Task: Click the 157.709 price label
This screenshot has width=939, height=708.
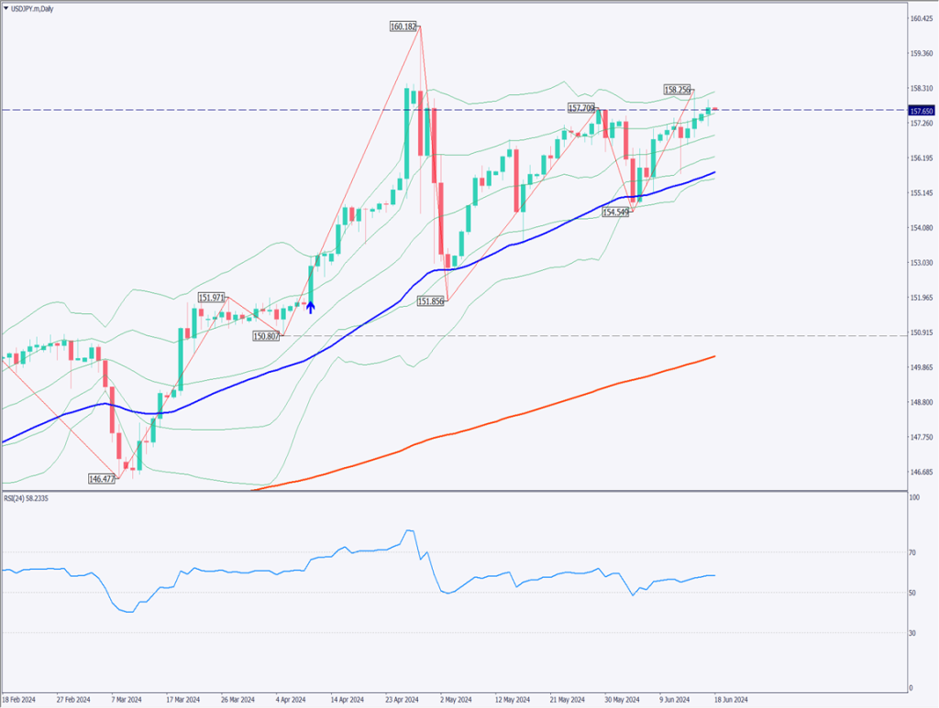Action: (x=582, y=108)
